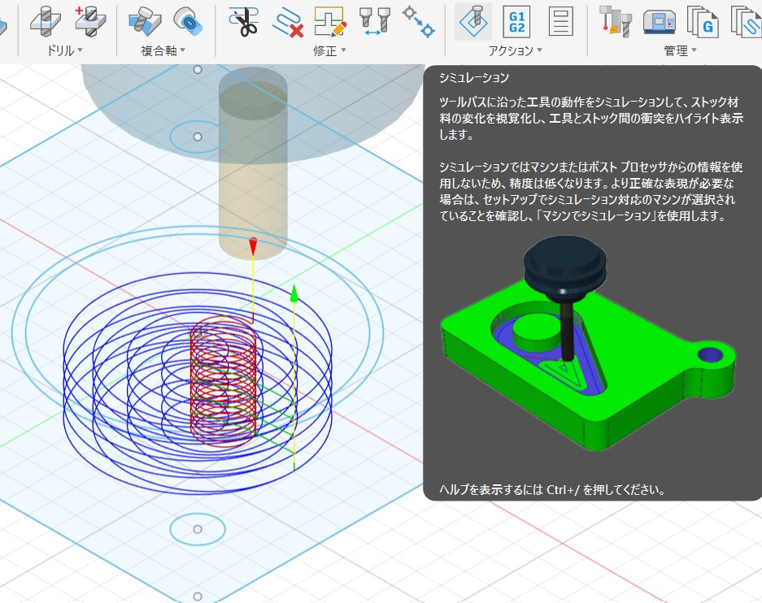This screenshot has width=762, height=603.
Task: Open the tool library icon
Action: point(616,22)
